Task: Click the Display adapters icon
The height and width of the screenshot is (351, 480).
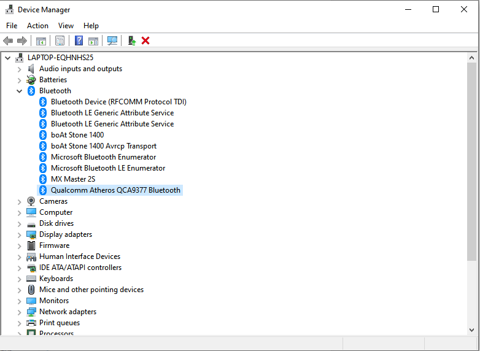Action: 31,234
